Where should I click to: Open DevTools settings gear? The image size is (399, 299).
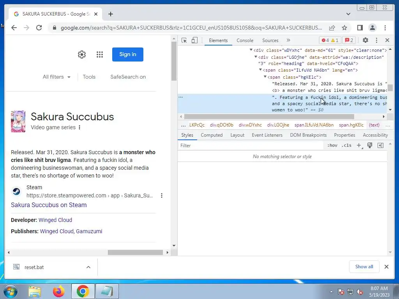(365, 40)
